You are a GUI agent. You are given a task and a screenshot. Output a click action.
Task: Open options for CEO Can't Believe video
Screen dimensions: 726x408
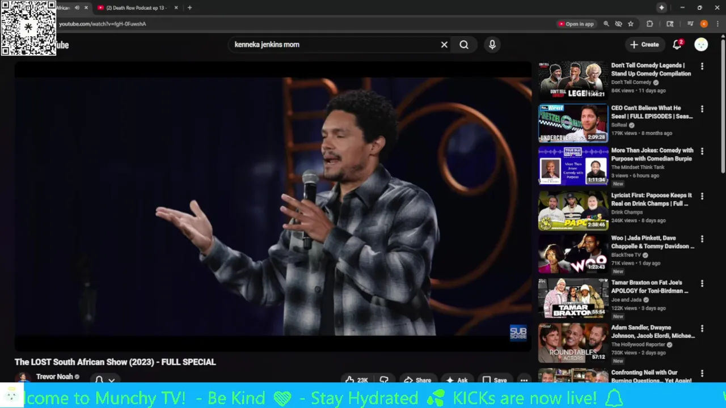(x=702, y=109)
